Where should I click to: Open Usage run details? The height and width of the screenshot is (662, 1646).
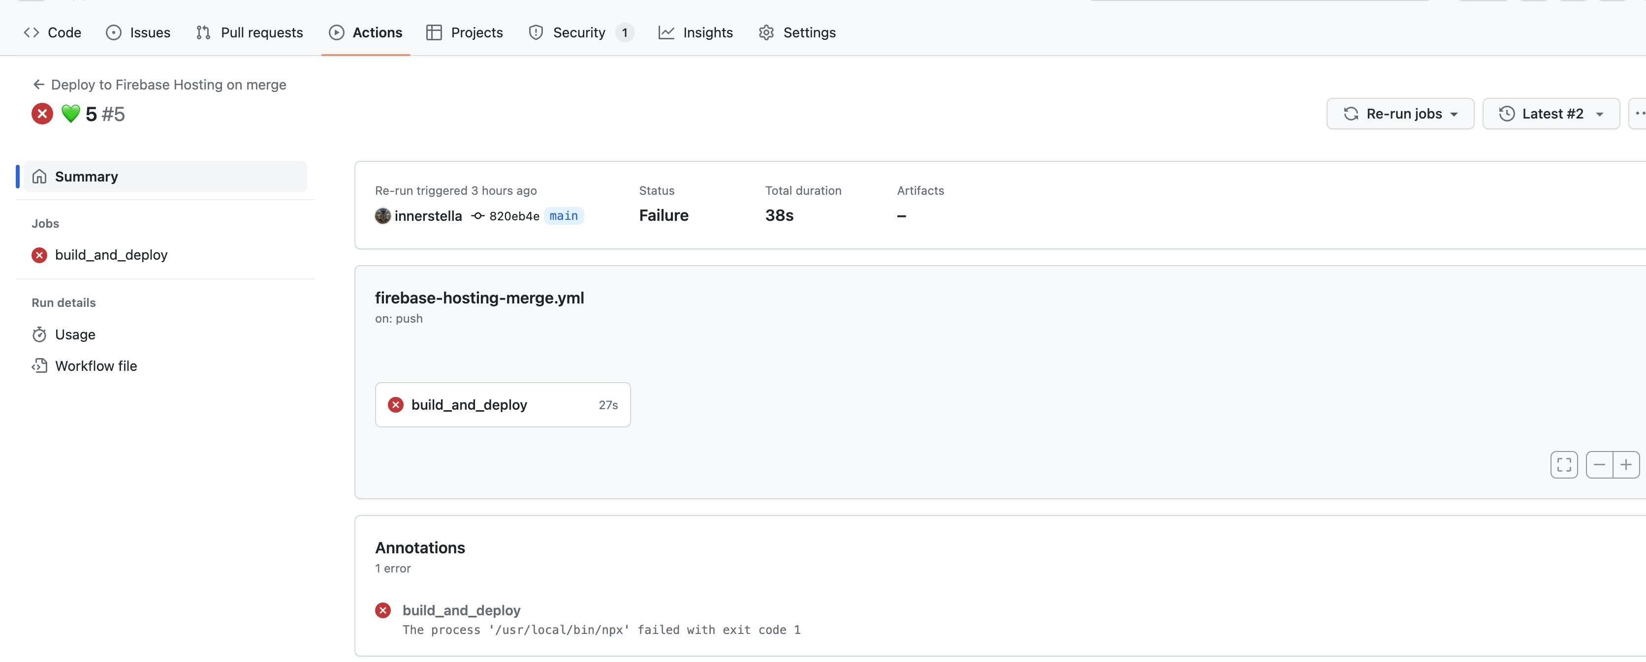click(75, 334)
